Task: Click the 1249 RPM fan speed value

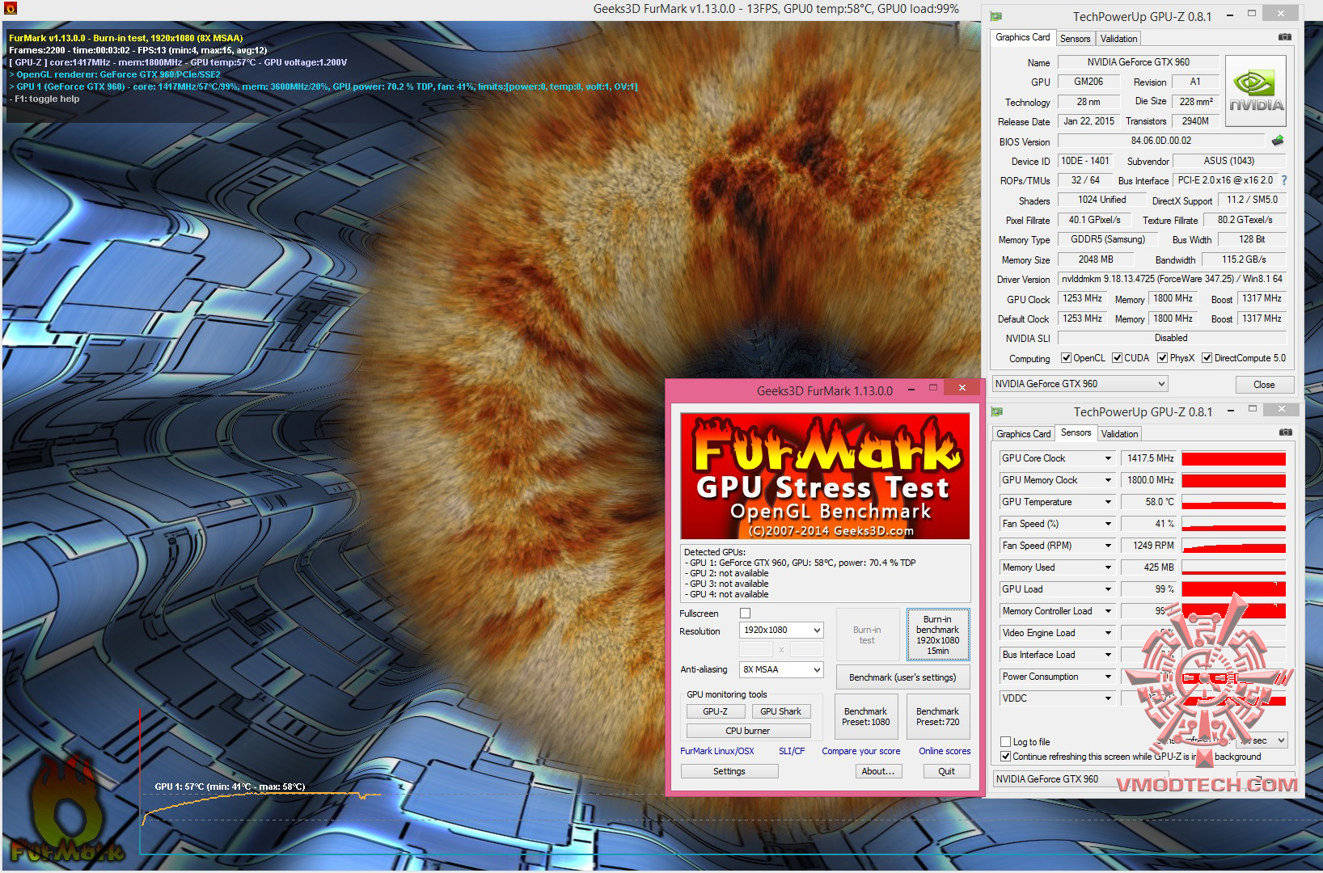Action: point(1149,546)
